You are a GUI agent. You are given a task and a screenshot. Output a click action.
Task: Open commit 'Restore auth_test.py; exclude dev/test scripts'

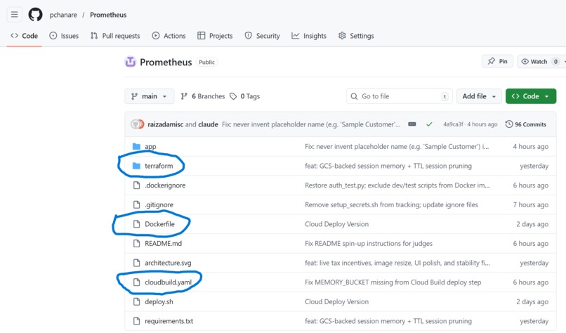click(397, 185)
